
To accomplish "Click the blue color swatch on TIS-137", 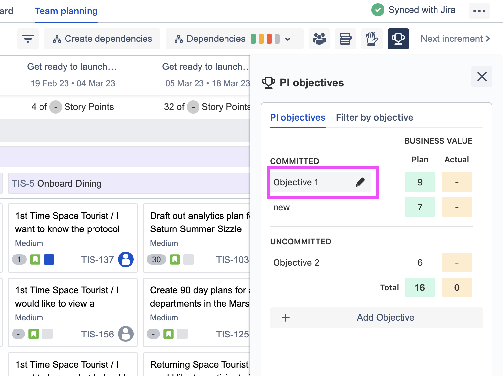I will pos(49,260).
